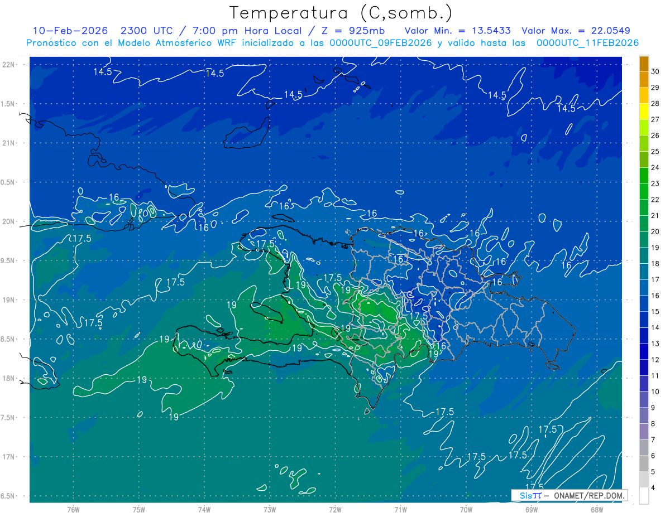This screenshot has height=517, width=670.
Task: Click the legend color band between 29 and 30
Action: point(644,80)
